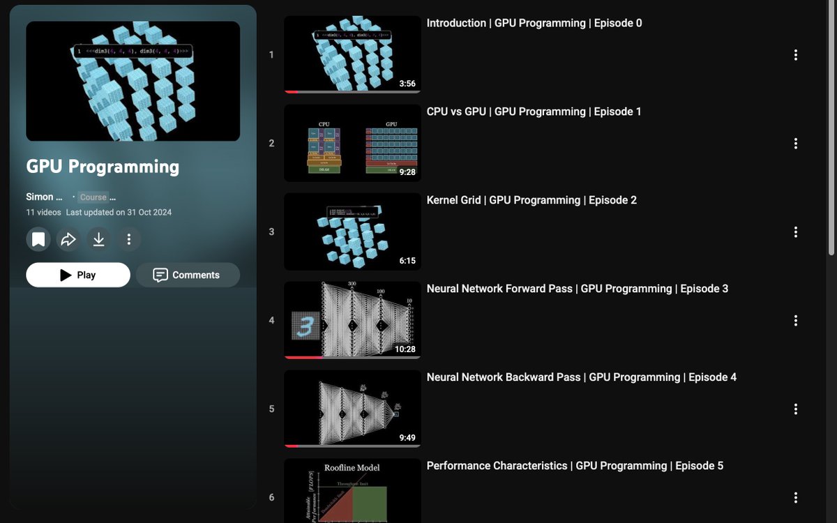Click the playlist cover thumbnail
Image resolution: width=837 pixels, height=523 pixels.
tap(133, 81)
